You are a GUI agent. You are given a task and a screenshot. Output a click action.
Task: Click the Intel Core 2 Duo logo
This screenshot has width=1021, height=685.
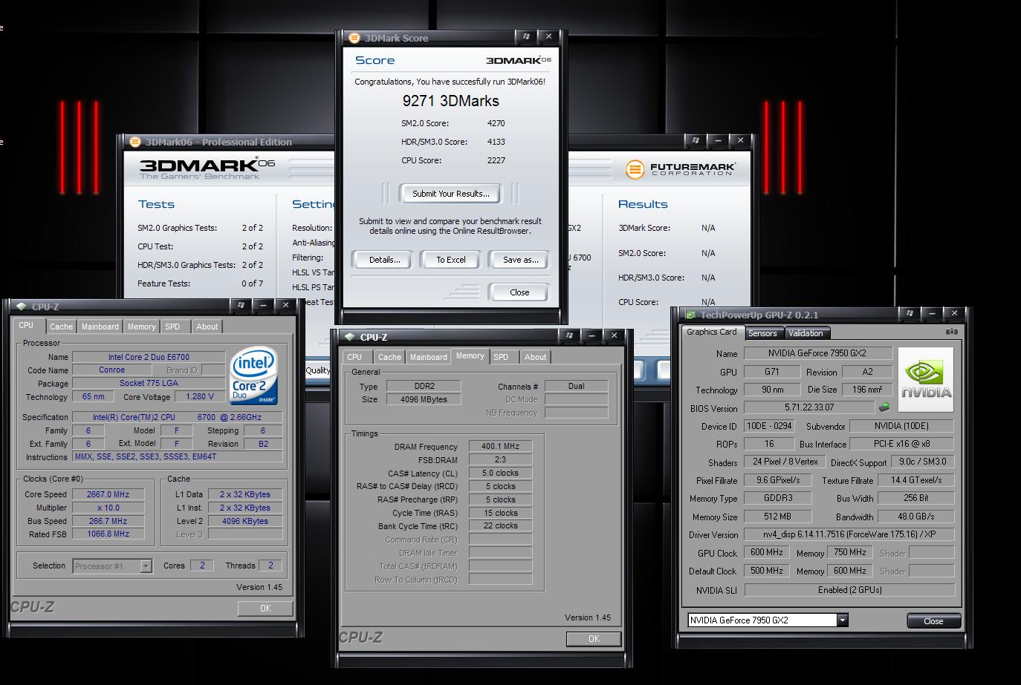(x=254, y=376)
